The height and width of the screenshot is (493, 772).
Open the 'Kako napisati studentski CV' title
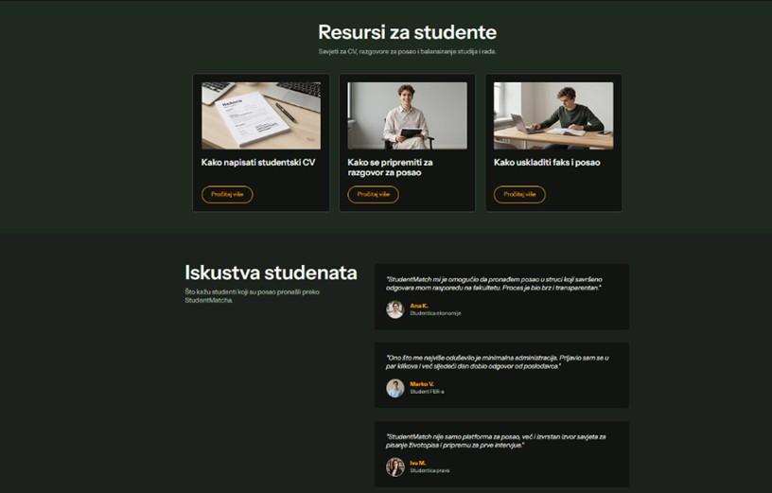pos(258,163)
